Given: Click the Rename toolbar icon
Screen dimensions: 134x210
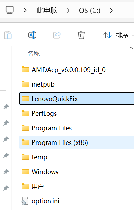Looking at the screenshot, I should click(32, 35).
